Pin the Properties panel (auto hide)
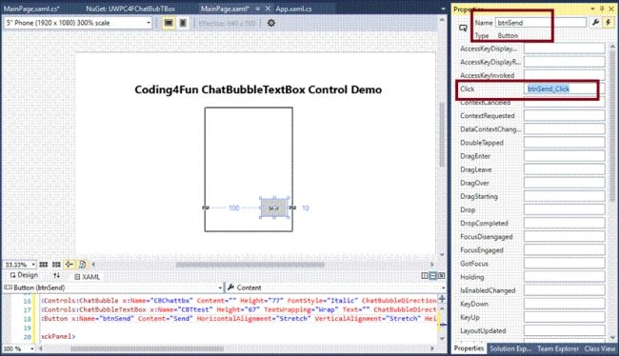619x356 pixels. pos(602,9)
